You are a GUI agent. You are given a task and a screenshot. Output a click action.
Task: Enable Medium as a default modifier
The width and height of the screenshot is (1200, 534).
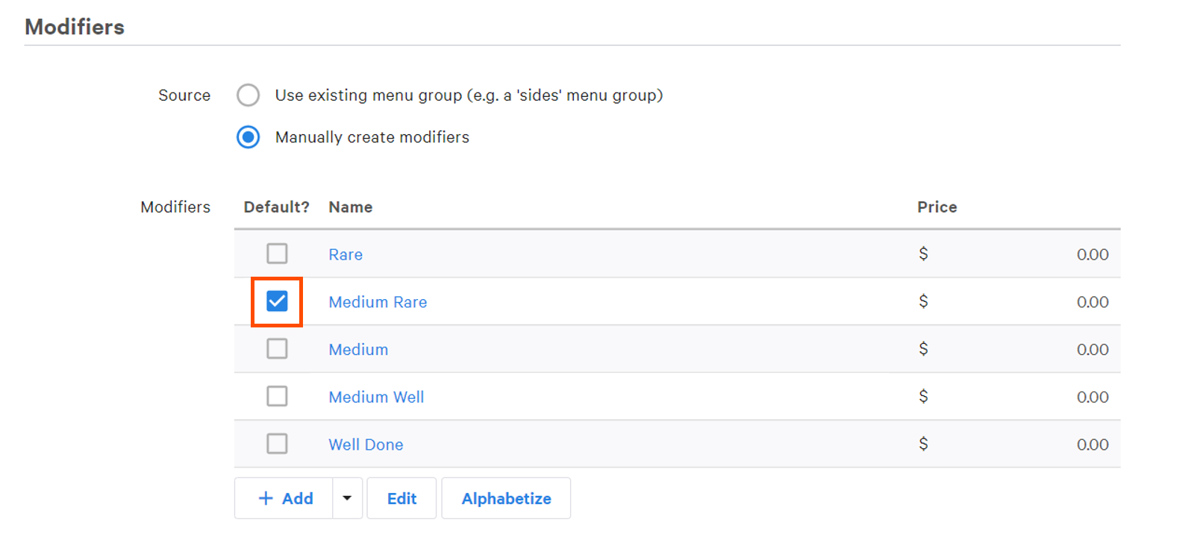tap(277, 348)
